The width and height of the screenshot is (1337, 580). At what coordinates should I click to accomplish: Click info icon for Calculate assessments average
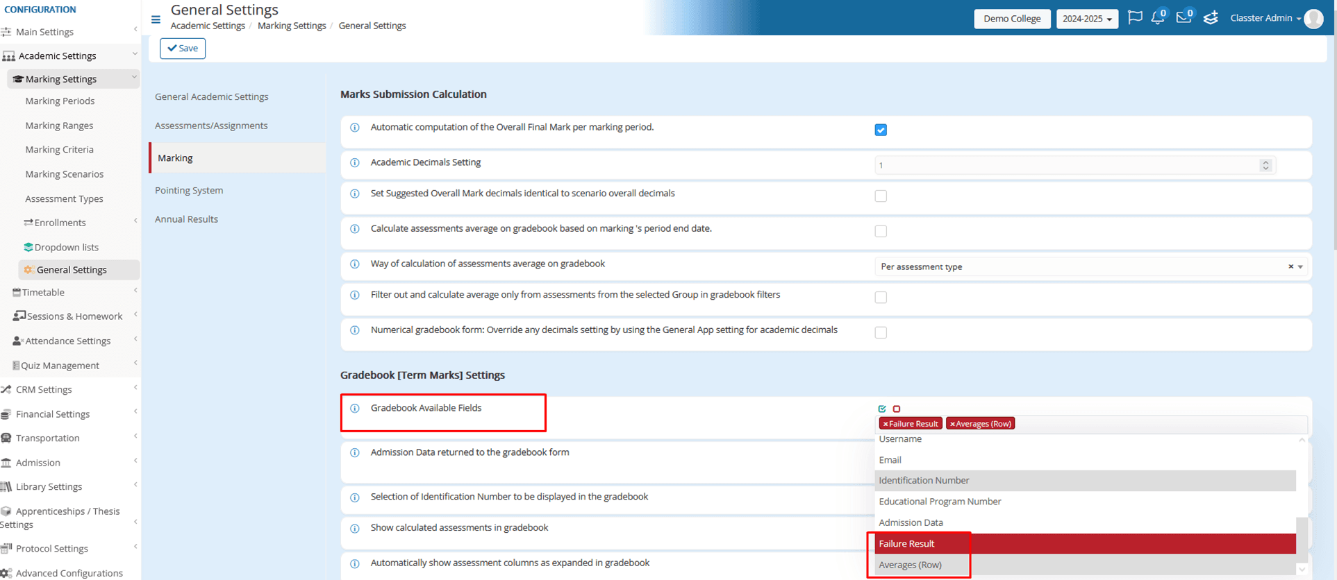tap(355, 229)
